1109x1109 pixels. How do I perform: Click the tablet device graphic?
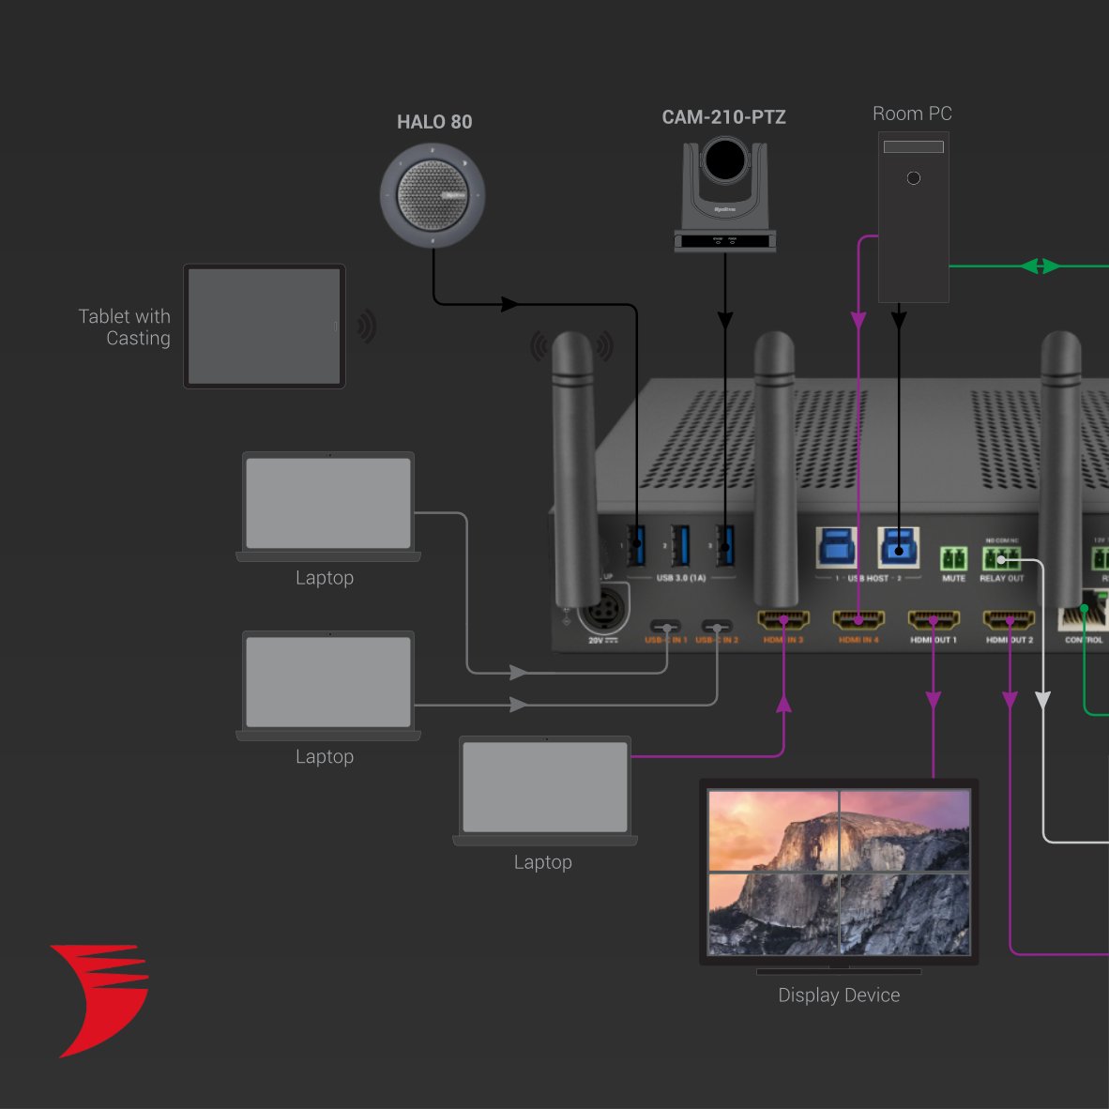[x=265, y=327]
